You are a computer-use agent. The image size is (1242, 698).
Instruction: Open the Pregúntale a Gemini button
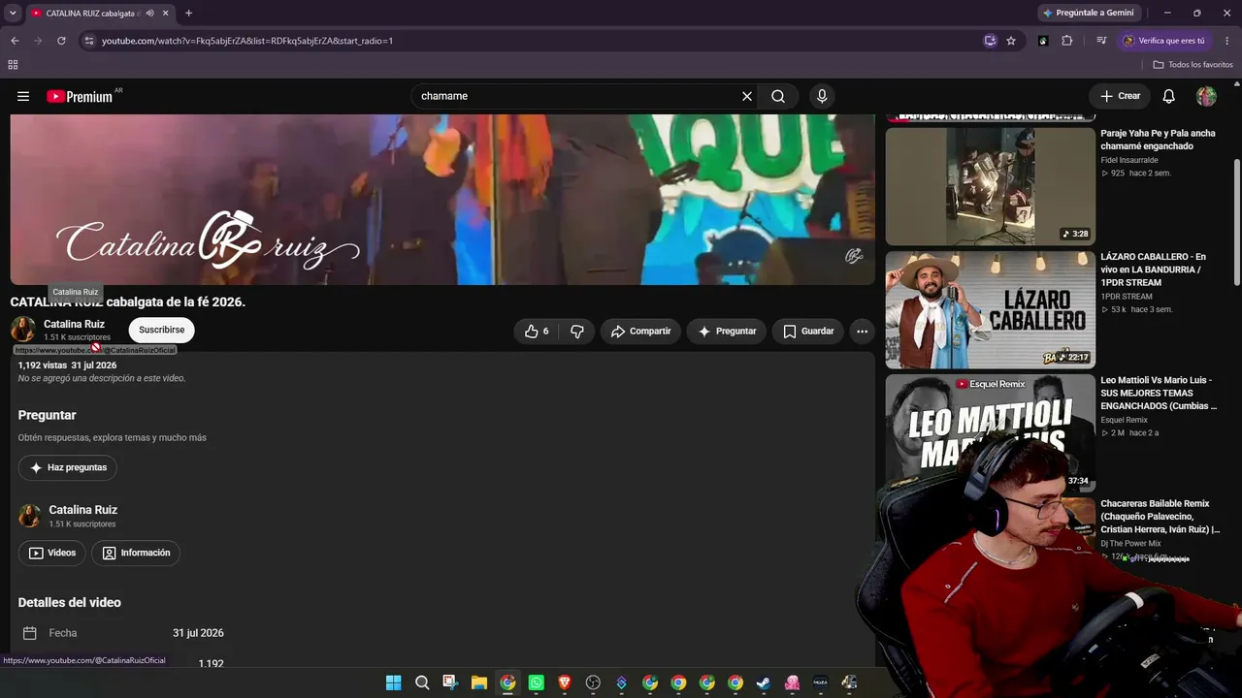(x=1088, y=13)
